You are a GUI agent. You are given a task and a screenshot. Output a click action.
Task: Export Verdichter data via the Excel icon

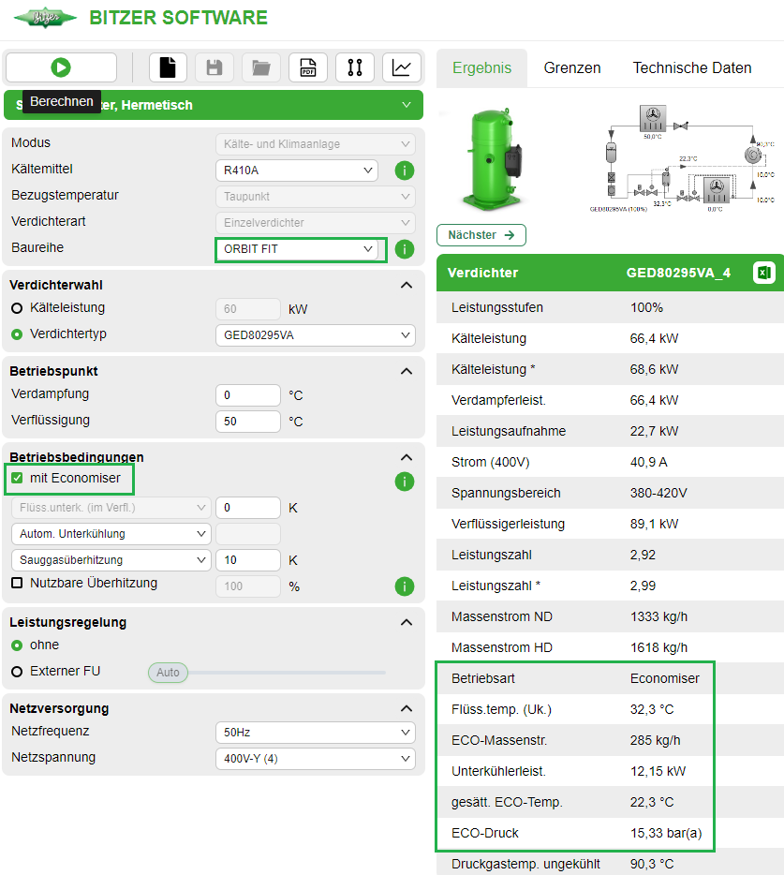[762, 272]
